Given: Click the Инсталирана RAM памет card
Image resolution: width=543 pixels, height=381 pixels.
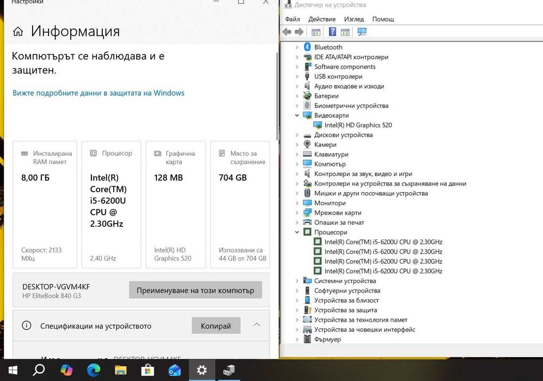Looking at the screenshot, I should tap(45, 205).
